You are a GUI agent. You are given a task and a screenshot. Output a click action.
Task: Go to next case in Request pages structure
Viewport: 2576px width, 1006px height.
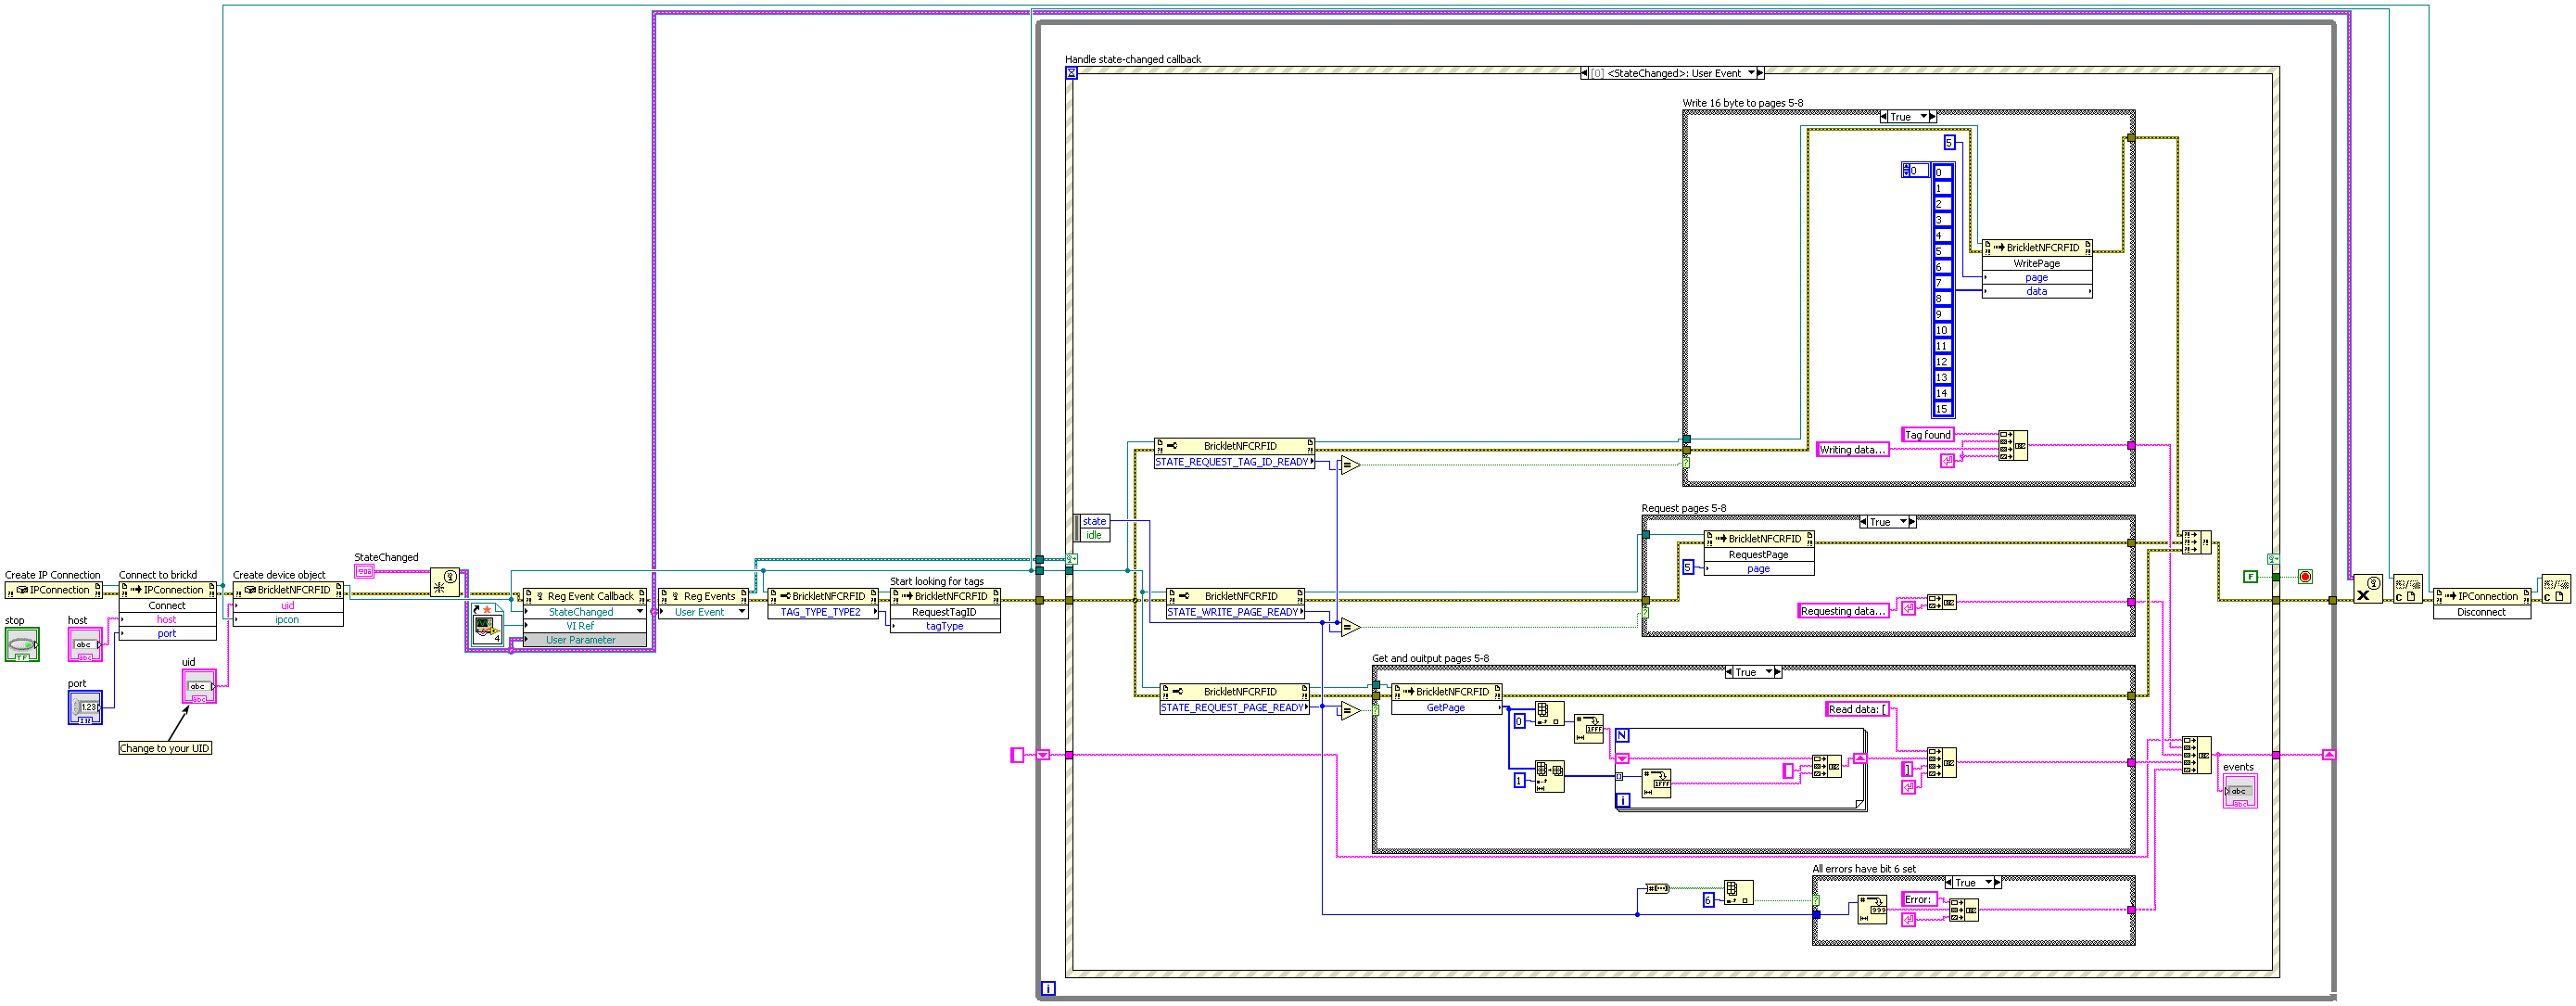[1912, 522]
